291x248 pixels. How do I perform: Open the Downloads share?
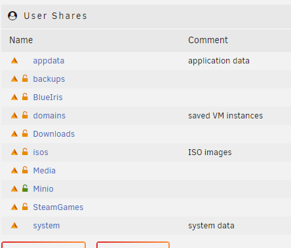pyautogui.click(x=54, y=134)
